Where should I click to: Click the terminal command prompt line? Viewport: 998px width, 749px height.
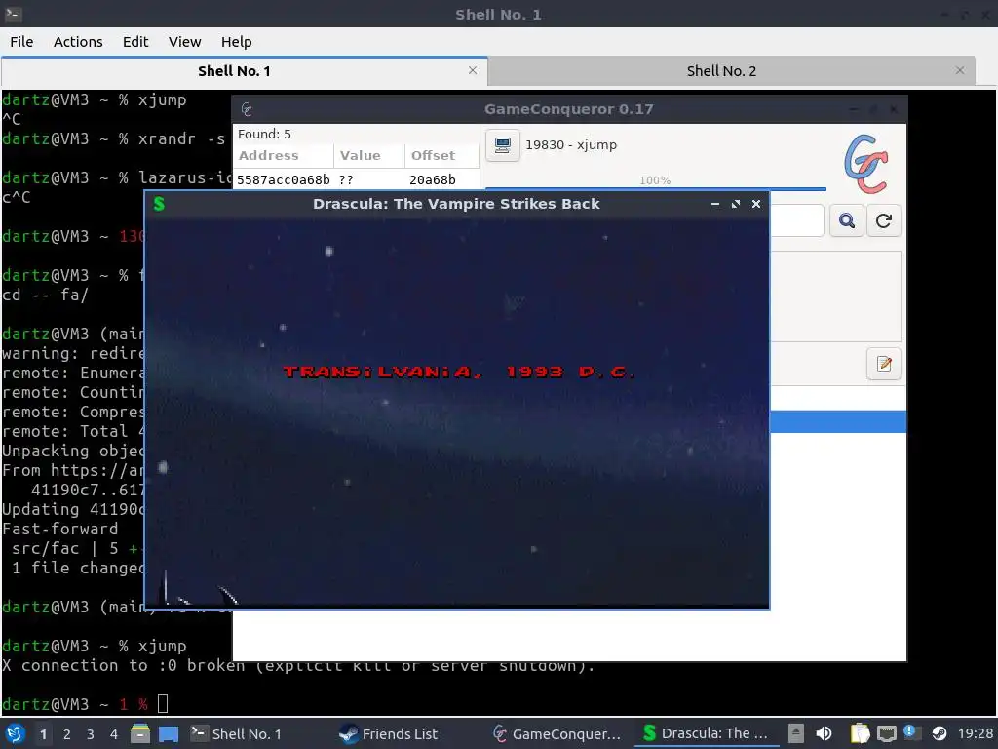[85, 704]
